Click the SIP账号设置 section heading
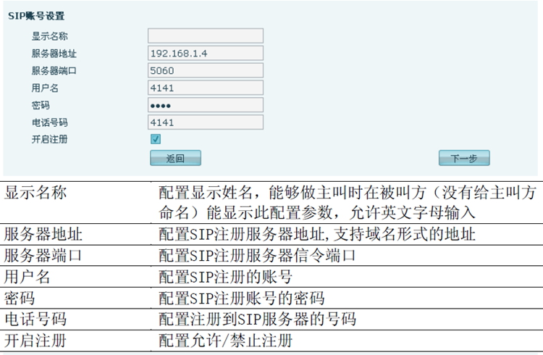 pyautogui.click(x=36, y=16)
